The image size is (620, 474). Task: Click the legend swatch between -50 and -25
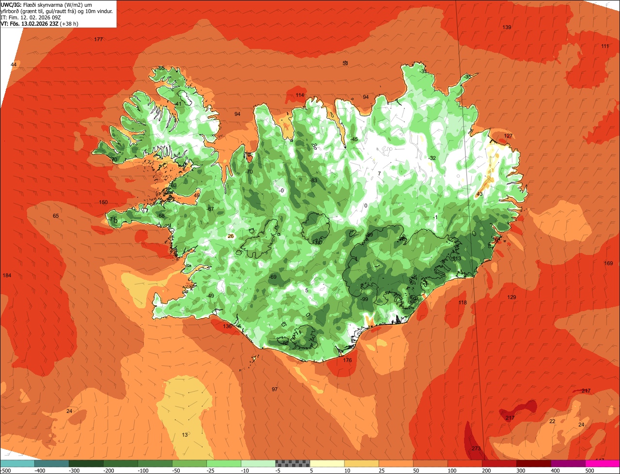189,463
